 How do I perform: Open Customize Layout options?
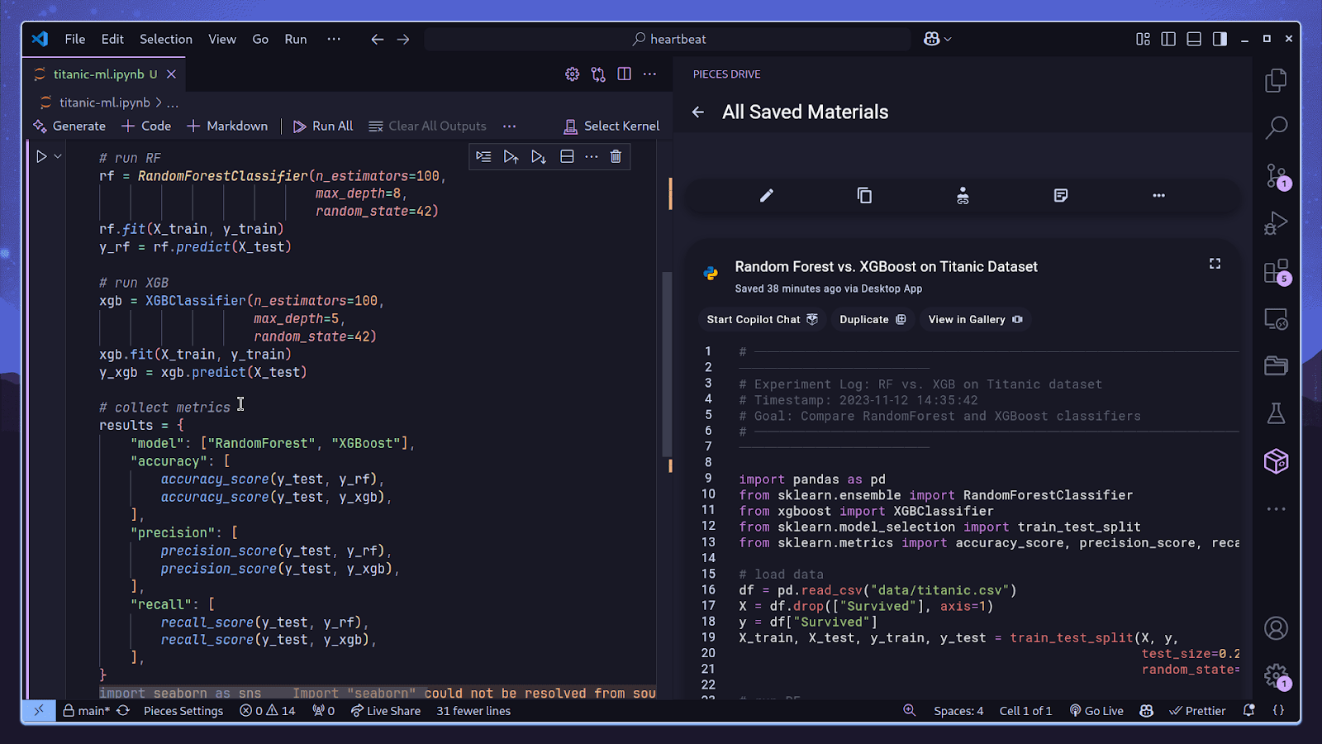(x=1143, y=39)
